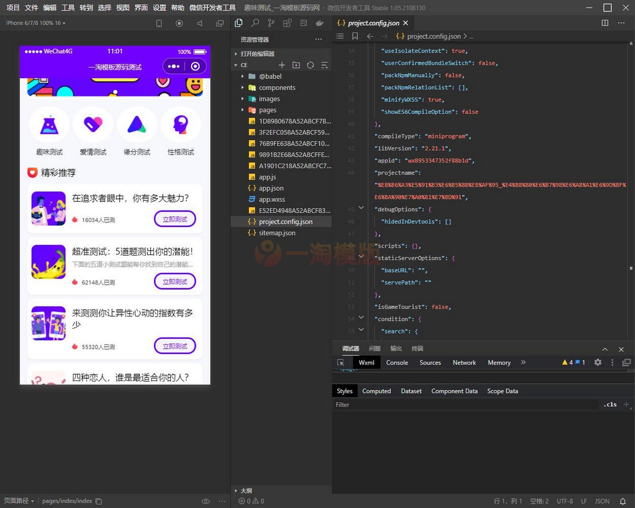Close the project.config.json editor tab
The height and width of the screenshot is (508, 635).
click(406, 23)
